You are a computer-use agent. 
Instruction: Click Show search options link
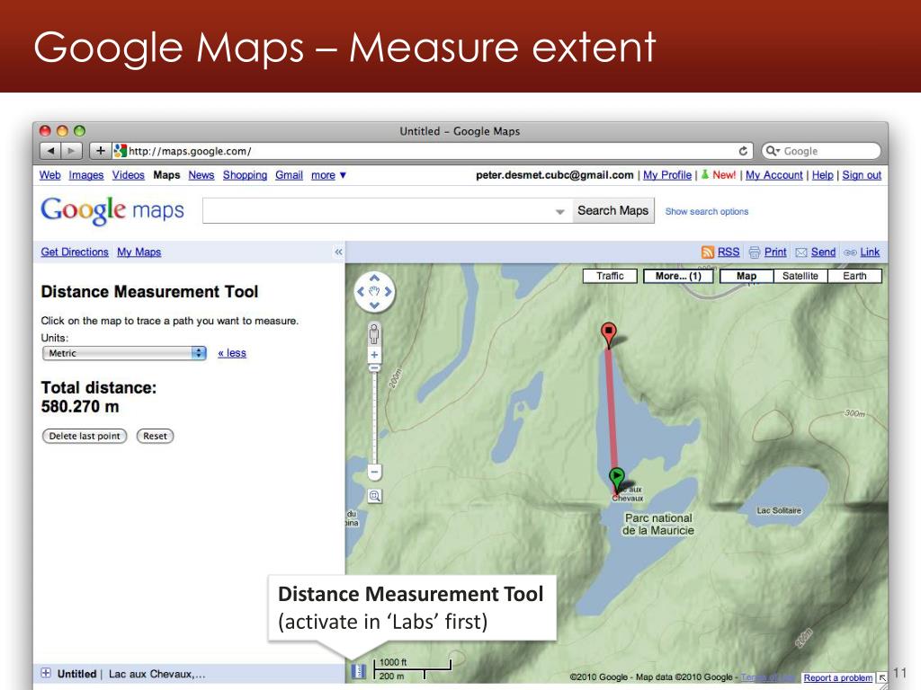(707, 211)
